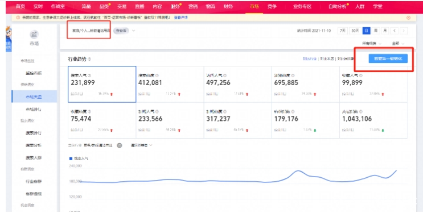The height and width of the screenshot is (213, 423).
Task: Go to next date with right arrow
Action: point(404,31)
